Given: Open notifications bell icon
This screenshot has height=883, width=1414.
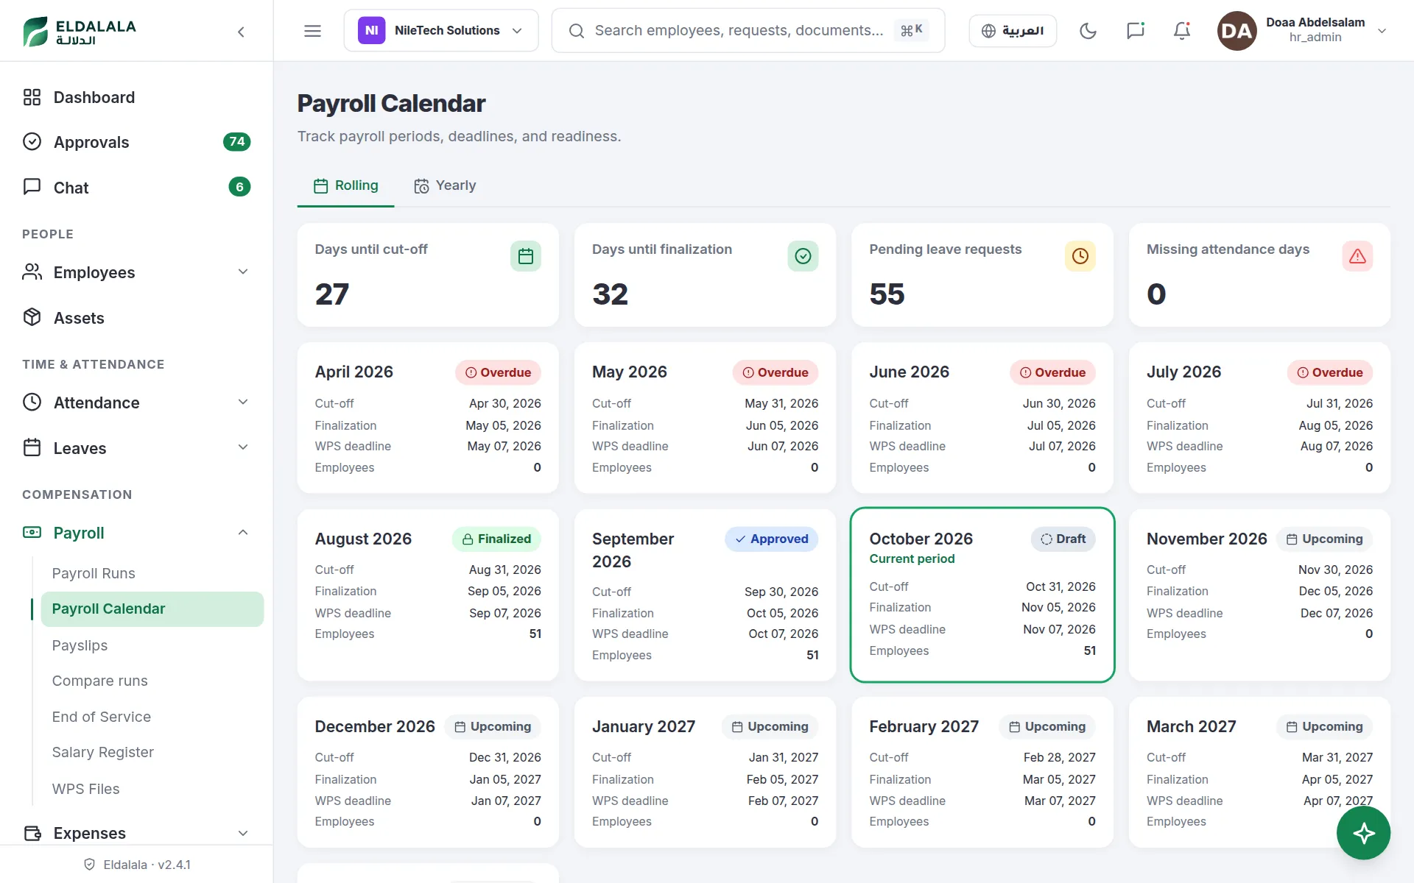Looking at the screenshot, I should [1182, 31].
